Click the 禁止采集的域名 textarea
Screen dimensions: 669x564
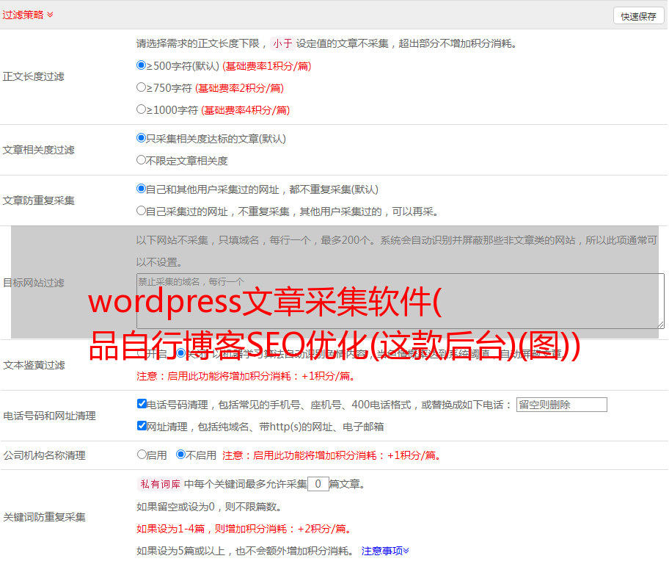tap(401, 301)
